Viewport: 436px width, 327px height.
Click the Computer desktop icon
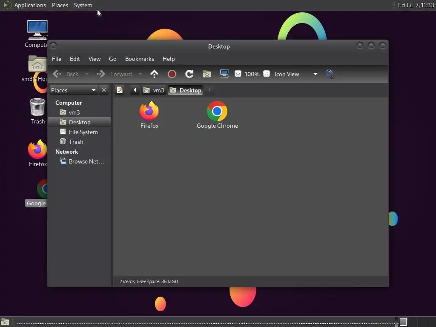click(37, 34)
